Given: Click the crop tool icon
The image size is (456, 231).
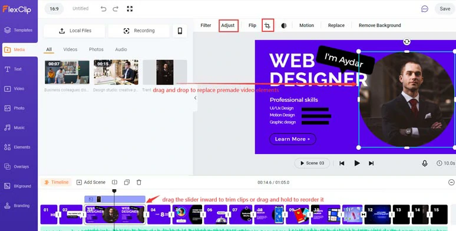Looking at the screenshot, I should 267,25.
